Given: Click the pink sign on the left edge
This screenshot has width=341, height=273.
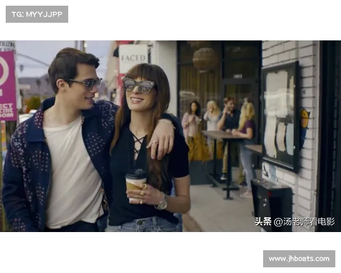Looking at the screenshot, I should (7, 85).
